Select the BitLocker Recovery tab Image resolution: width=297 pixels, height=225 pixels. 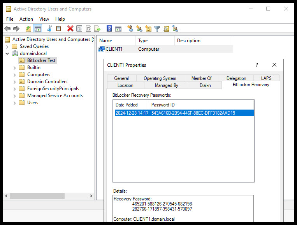pyautogui.click(x=251, y=85)
